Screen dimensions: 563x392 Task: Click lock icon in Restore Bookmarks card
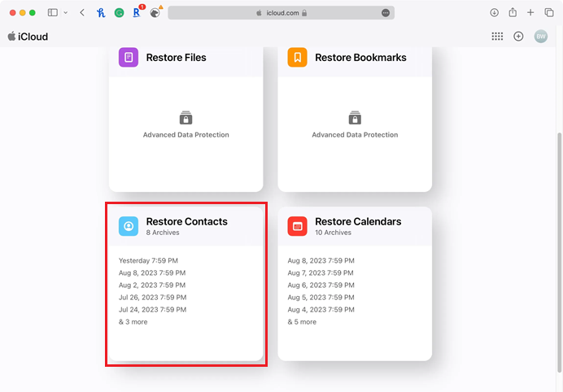pyautogui.click(x=355, y=117)
